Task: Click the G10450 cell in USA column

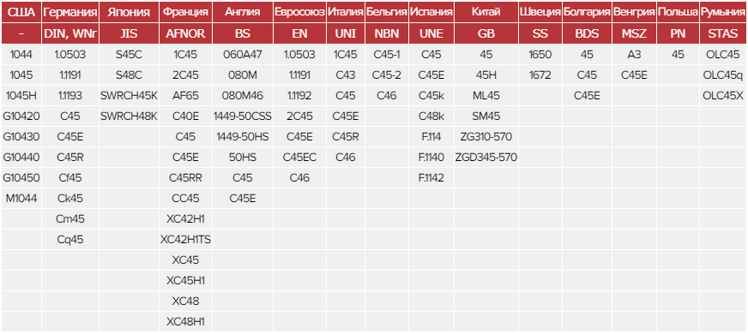Action: (x=21, y=178)
